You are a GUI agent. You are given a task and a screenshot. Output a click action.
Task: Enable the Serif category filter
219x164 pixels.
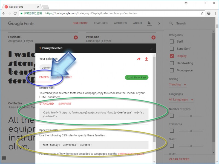pos(172,41)
